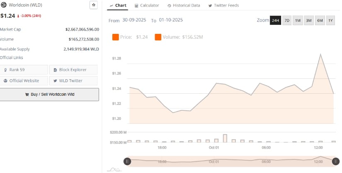Screen dimensions: 342x173
Task: Set chart zoom to 7D
Action: (287, 20)
